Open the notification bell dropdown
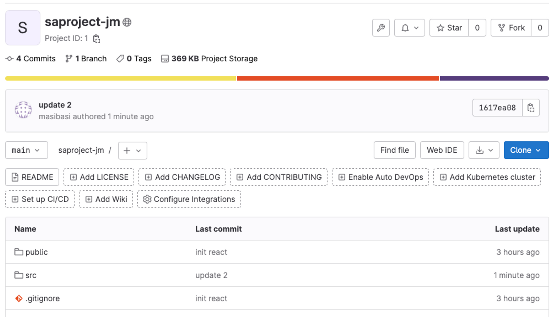 [409, 28]
